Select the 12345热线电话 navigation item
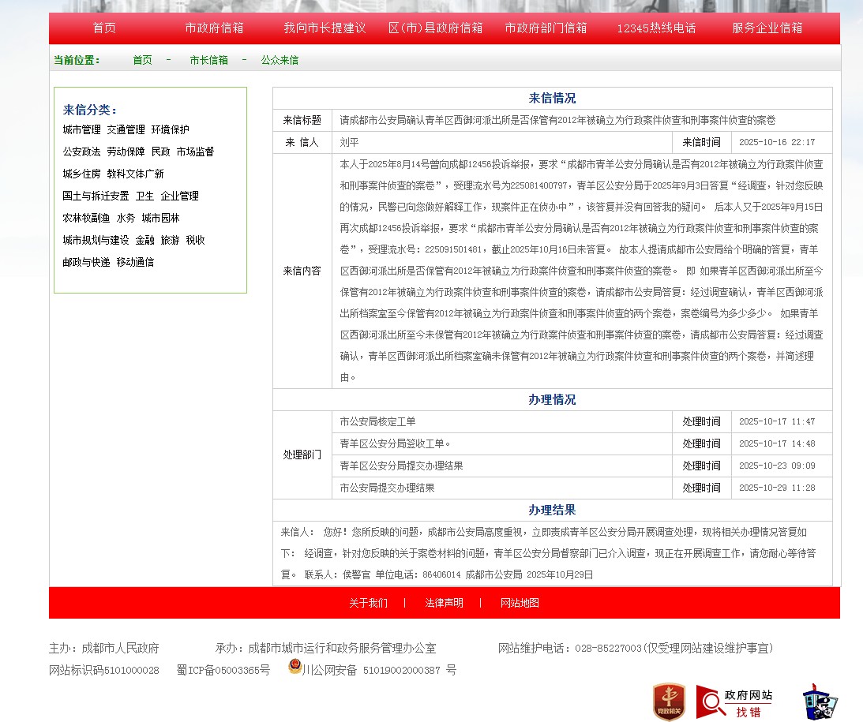 pyautogui.click(x=656, y=28)
